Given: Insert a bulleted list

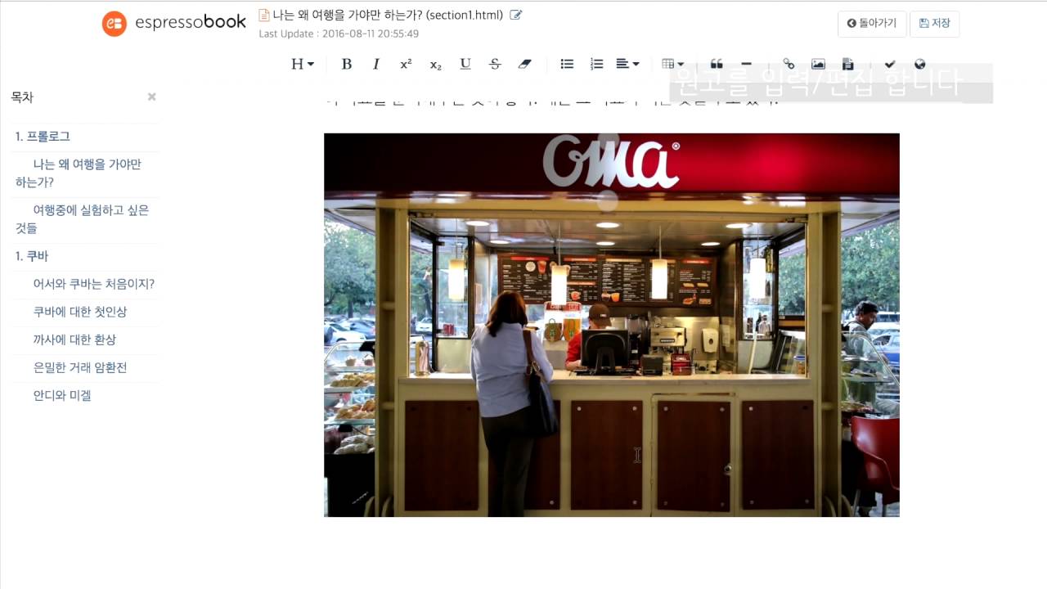Looking at the screenshot, I should 567,64.
